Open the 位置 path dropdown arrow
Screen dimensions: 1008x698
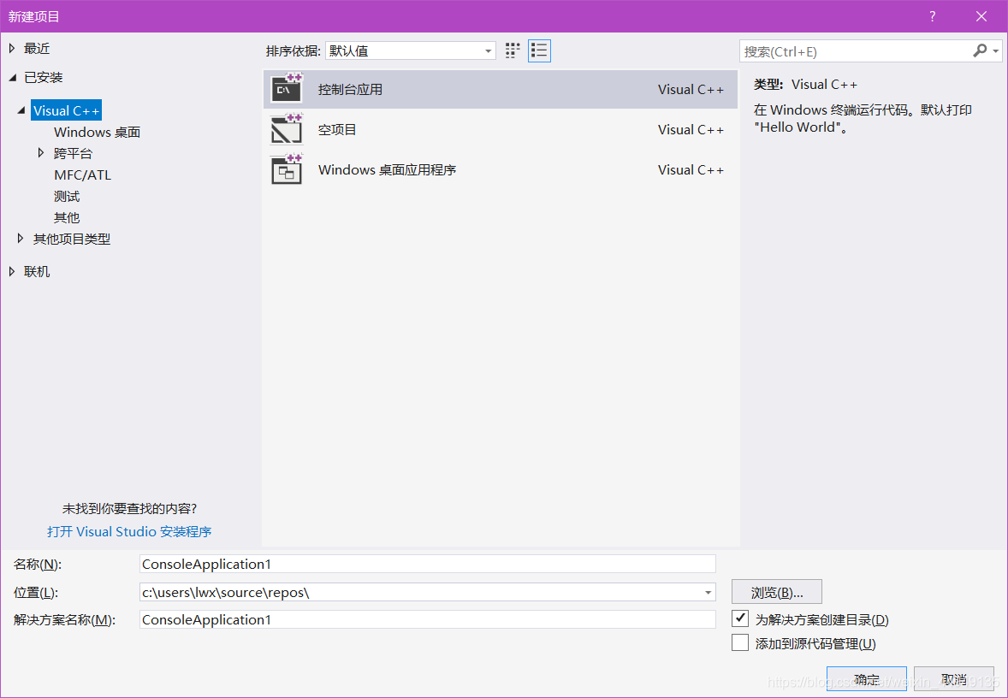tap(708, 592)
